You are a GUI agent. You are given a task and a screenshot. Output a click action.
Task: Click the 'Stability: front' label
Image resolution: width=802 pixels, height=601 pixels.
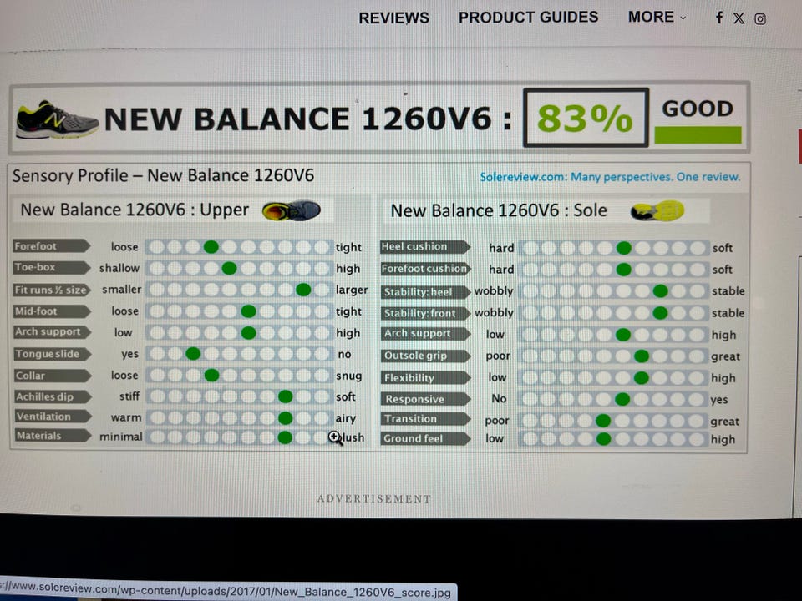[424, 313]
